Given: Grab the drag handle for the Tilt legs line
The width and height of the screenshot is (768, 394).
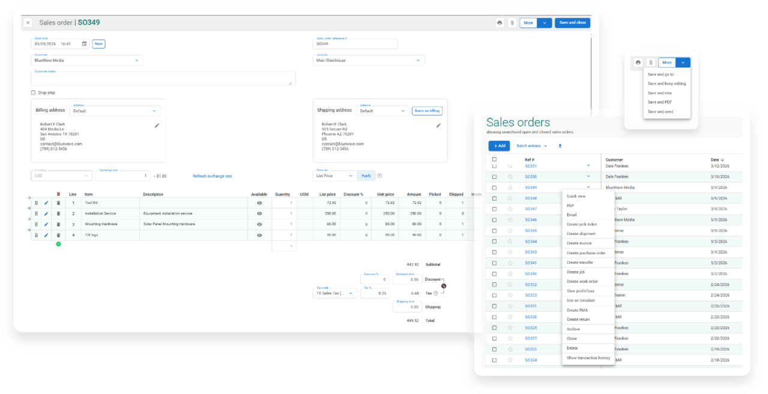Looking at the screenshot, I should [x=36, y=235].
